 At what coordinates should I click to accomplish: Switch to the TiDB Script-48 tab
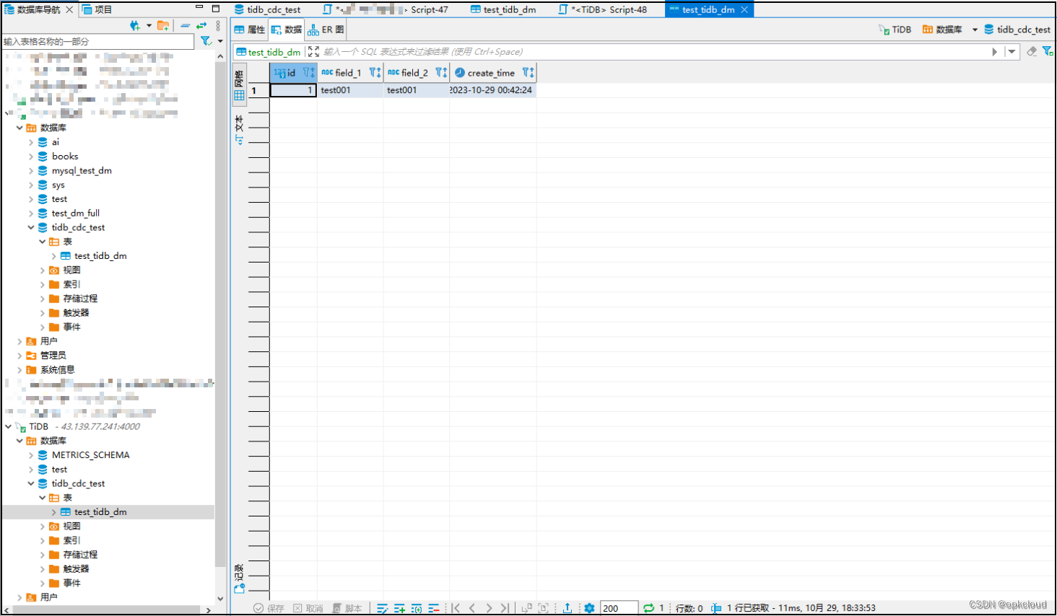(603, 9)
